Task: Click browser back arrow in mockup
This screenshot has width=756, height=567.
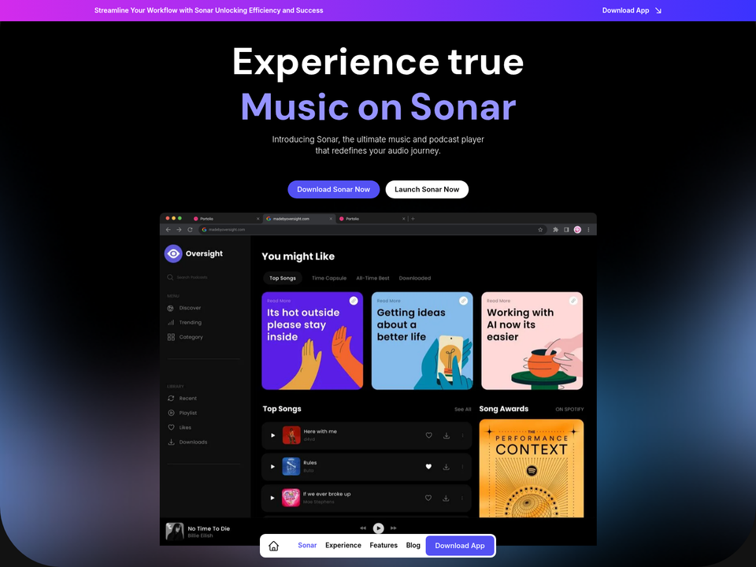Action: 169,230
